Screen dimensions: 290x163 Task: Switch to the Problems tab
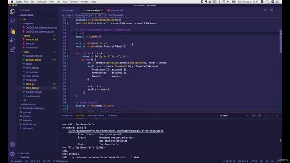coord(68,115)
